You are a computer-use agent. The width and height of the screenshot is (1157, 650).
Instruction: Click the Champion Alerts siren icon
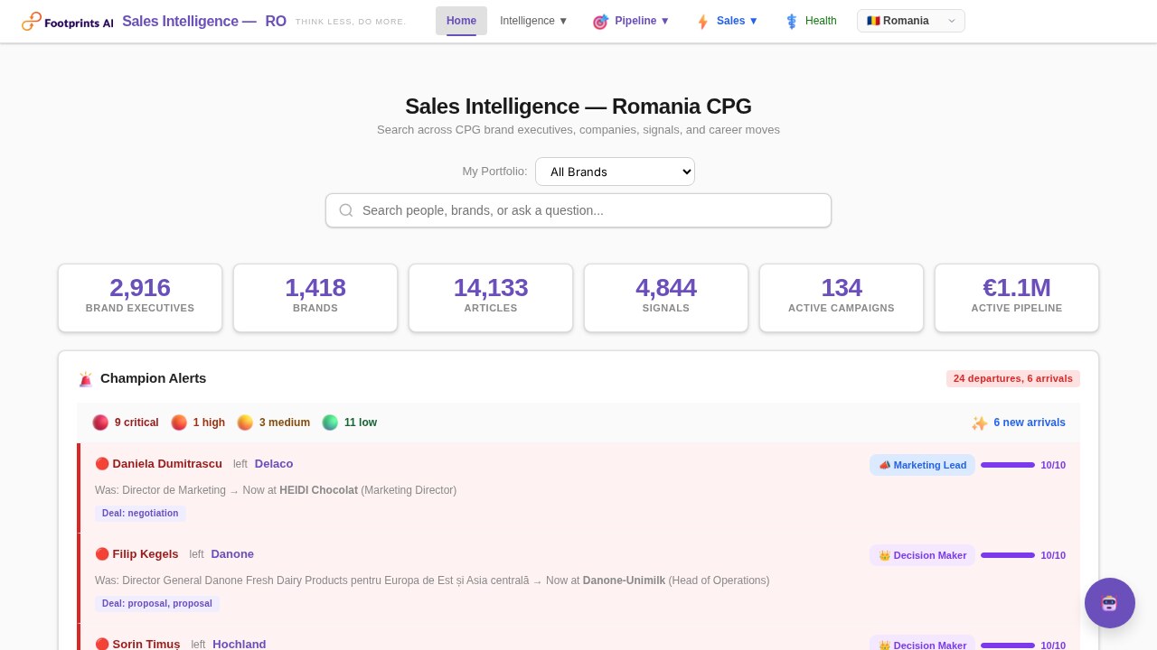[86, 379]
